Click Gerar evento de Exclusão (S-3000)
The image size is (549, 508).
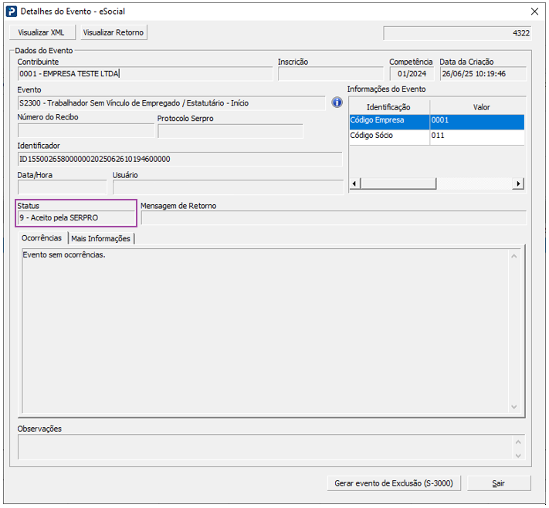coord(394,483)
